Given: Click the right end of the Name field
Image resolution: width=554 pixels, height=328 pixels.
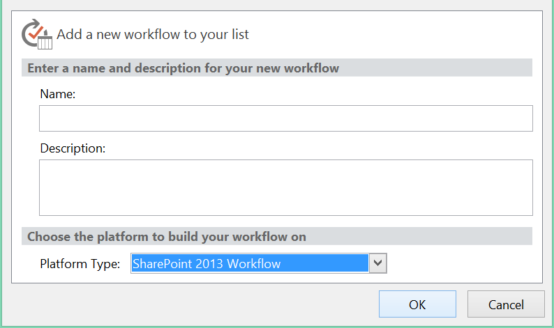Looking at the screenshot, I should click(x=523, y=118).
